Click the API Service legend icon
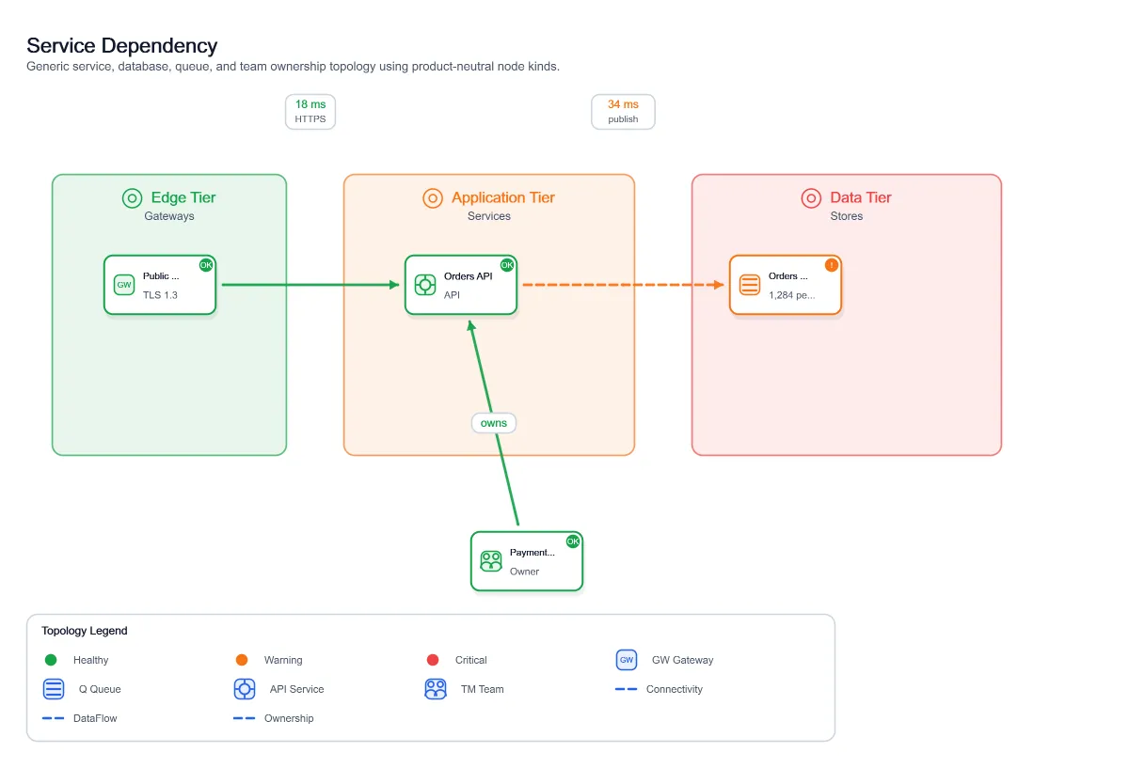Viewport: 1129px width, 768px height. (x=245, y=689)
